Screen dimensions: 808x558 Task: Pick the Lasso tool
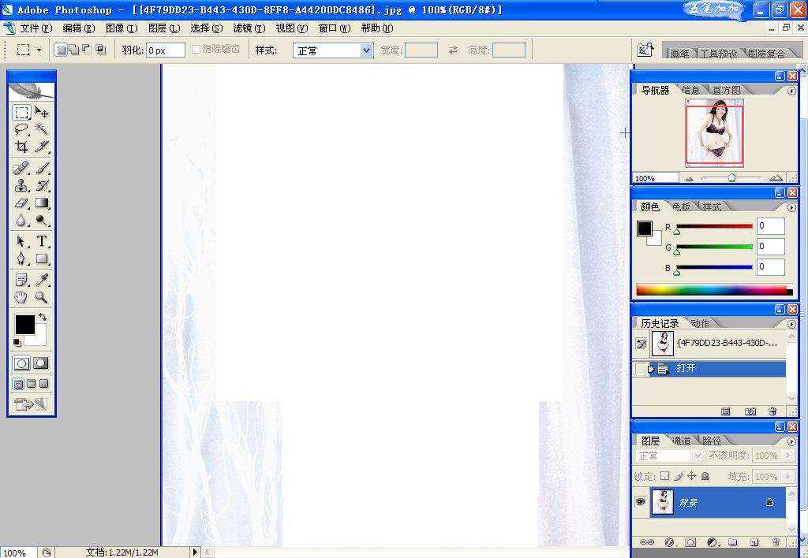pos(22,130)
